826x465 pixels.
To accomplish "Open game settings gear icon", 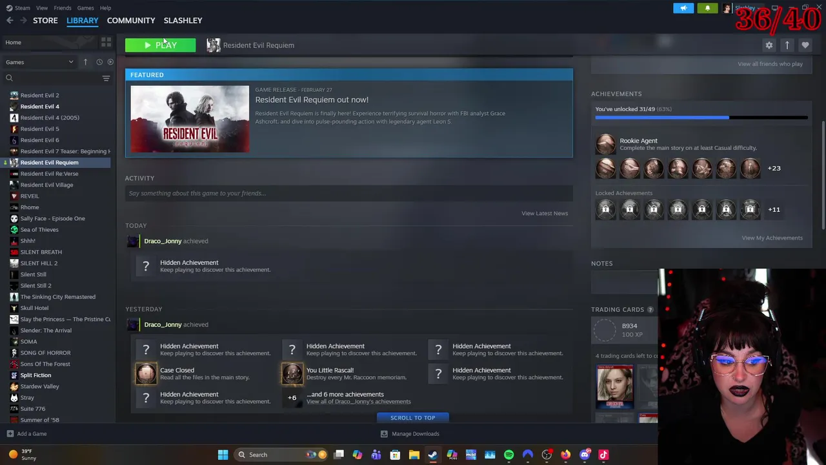I will point(769,45).
